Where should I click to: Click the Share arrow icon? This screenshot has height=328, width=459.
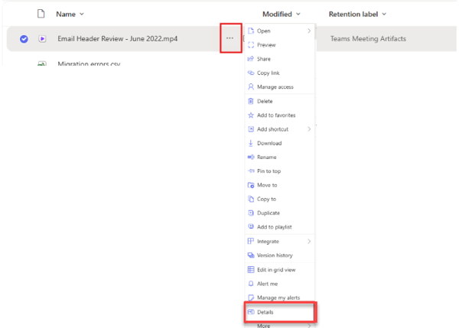click(251, 59)
